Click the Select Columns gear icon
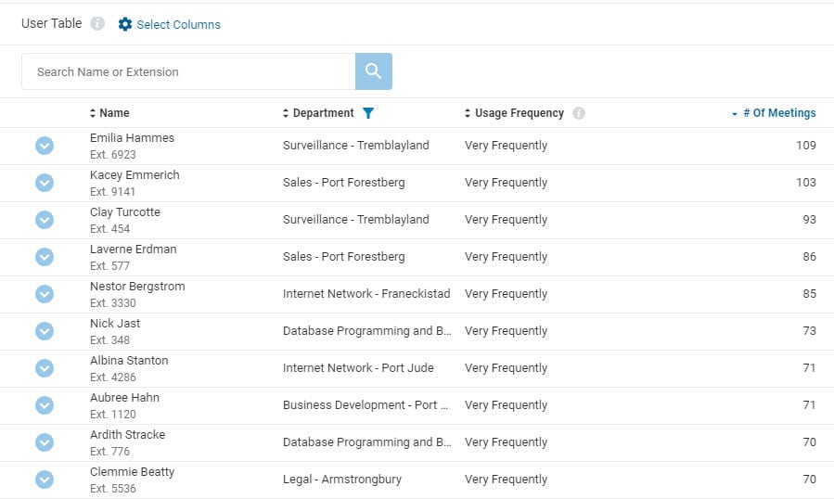The image size is (834, 499). (x=125, y=24)
